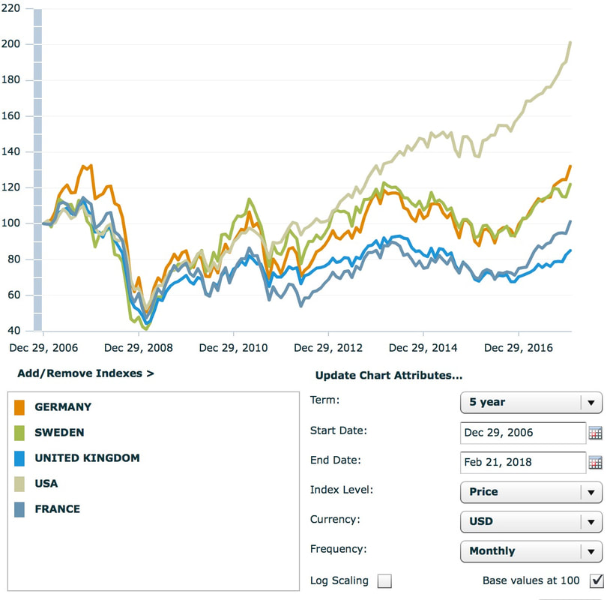Click the Currency: field label
Viewport: 607px width, 600px height.
click(335, 520)
